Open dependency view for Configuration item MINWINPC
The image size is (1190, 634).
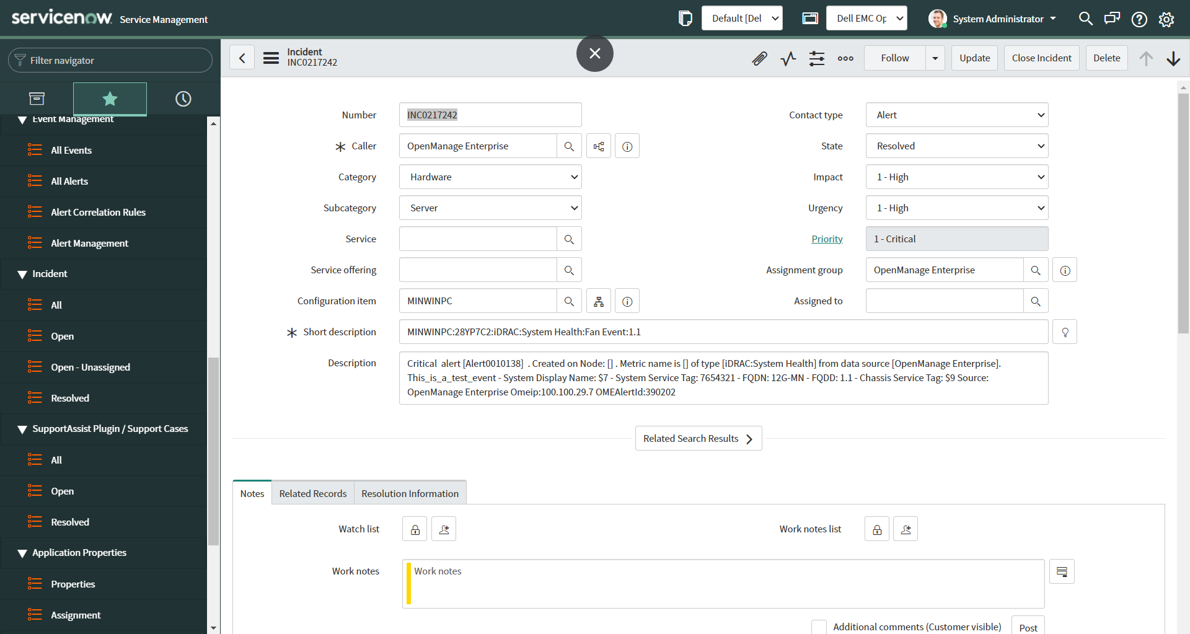[598, 301]
